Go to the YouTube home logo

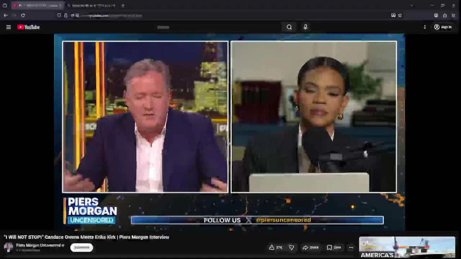tap(28, 27)
